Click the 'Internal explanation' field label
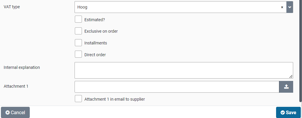This screenshot has width=302, height=118. [x=22, y=67]
